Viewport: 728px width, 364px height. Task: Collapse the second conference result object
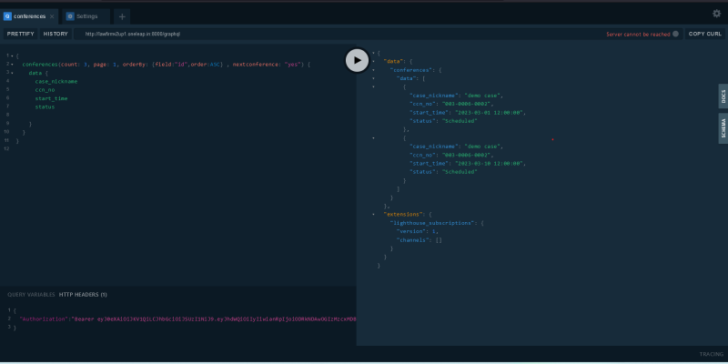pos(373,138)
